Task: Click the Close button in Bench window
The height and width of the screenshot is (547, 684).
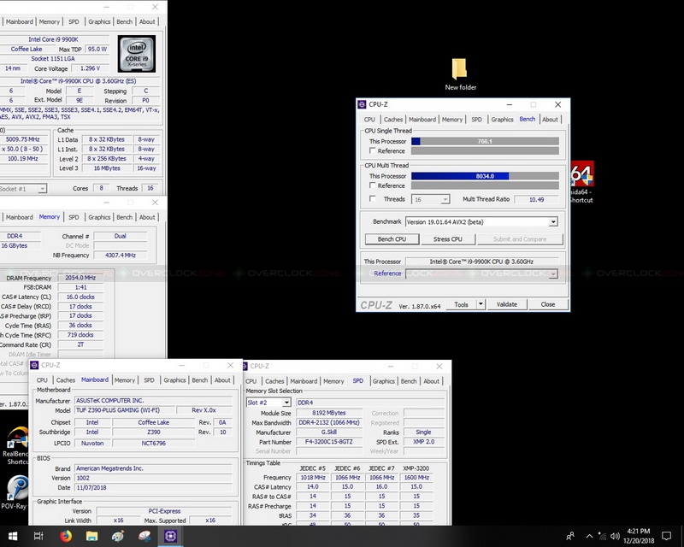Action: 548,304
